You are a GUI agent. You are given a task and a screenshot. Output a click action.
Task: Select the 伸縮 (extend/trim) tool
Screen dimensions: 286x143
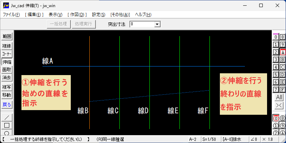7,62
